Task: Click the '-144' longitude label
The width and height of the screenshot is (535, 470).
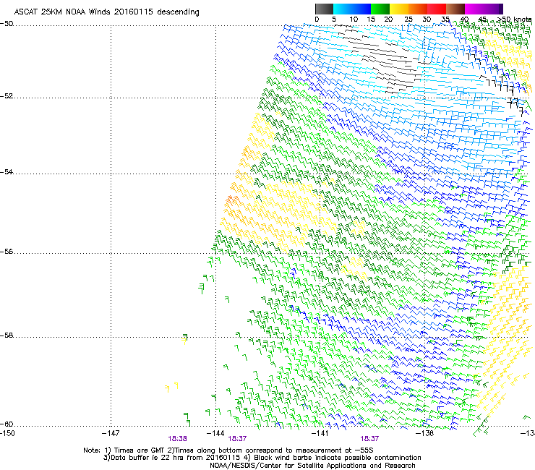Action: 215,433
